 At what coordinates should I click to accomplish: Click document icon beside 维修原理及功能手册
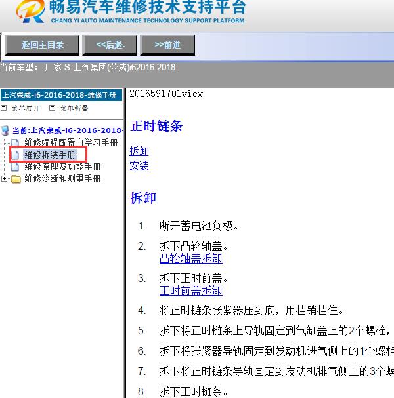[15, 167]
